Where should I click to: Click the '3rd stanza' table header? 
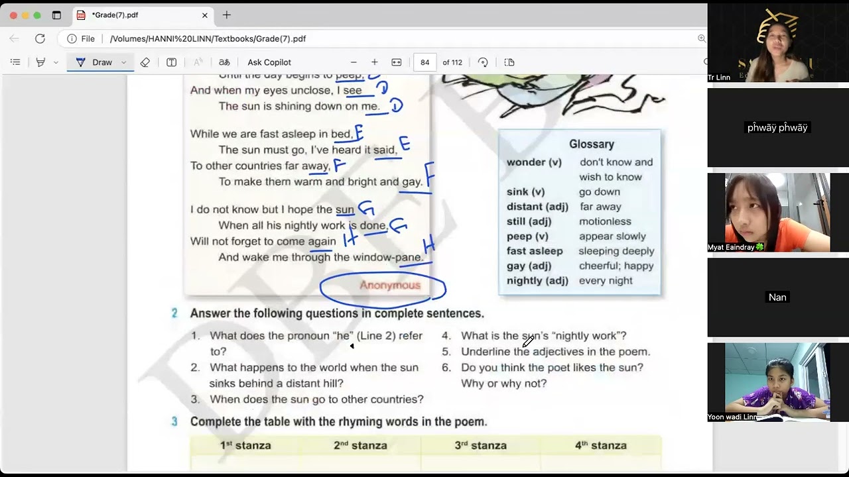pyautogui.click(x=481, y=445)
